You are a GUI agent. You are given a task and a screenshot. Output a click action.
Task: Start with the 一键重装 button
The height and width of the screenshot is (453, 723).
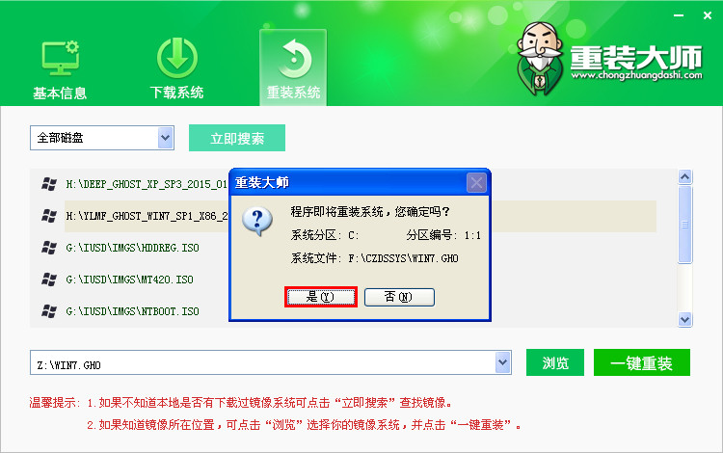[642, 362]
